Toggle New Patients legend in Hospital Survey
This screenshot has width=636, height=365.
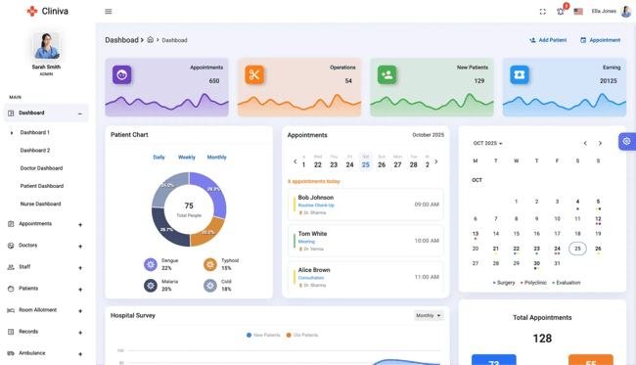[263, 335]
